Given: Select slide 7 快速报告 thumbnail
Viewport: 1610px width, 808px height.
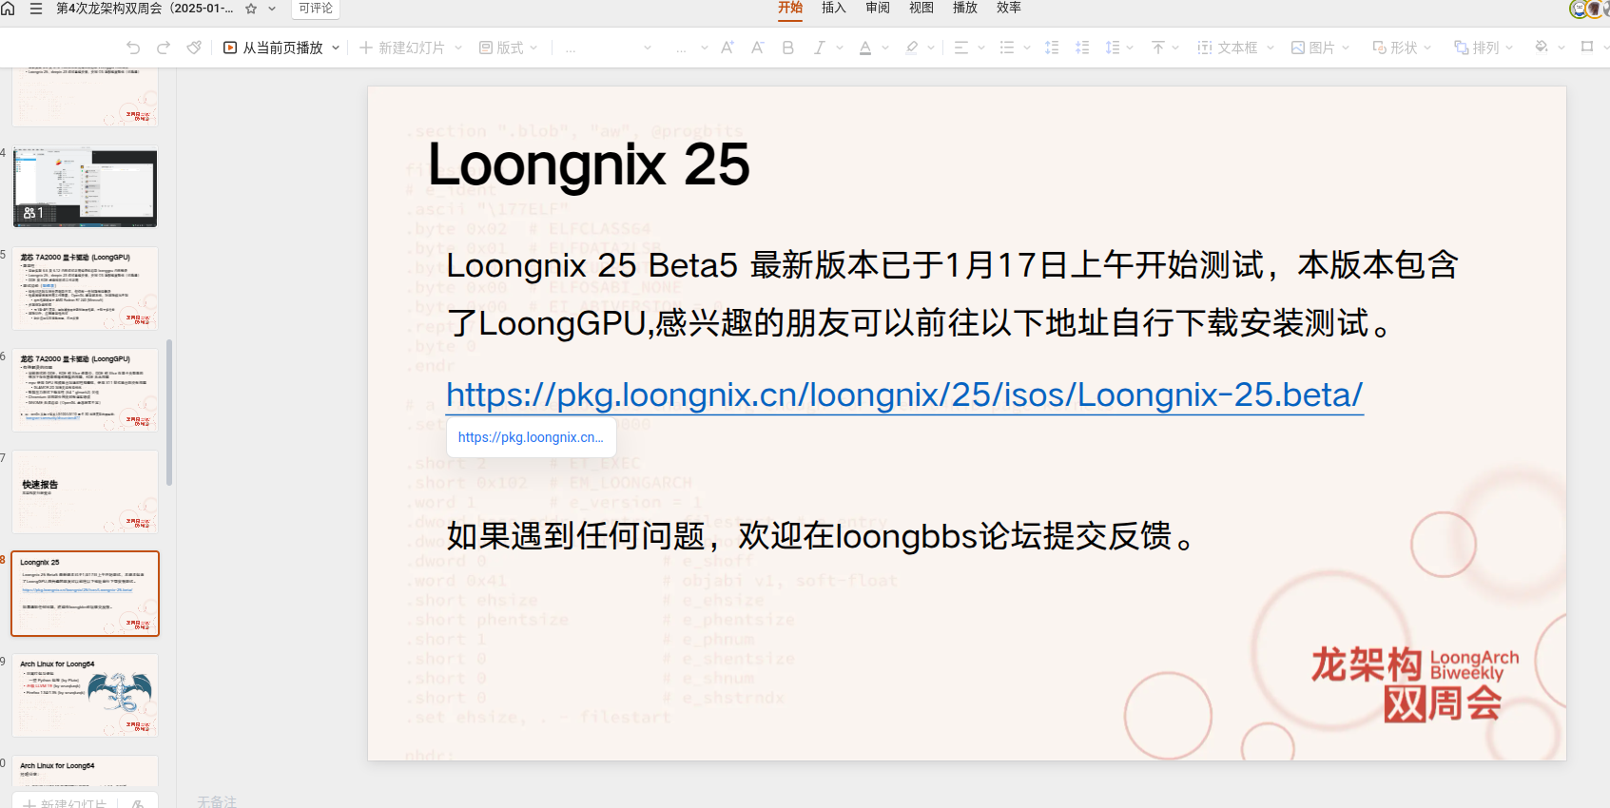Looking at the screenshot, I should tap(85, 491).
